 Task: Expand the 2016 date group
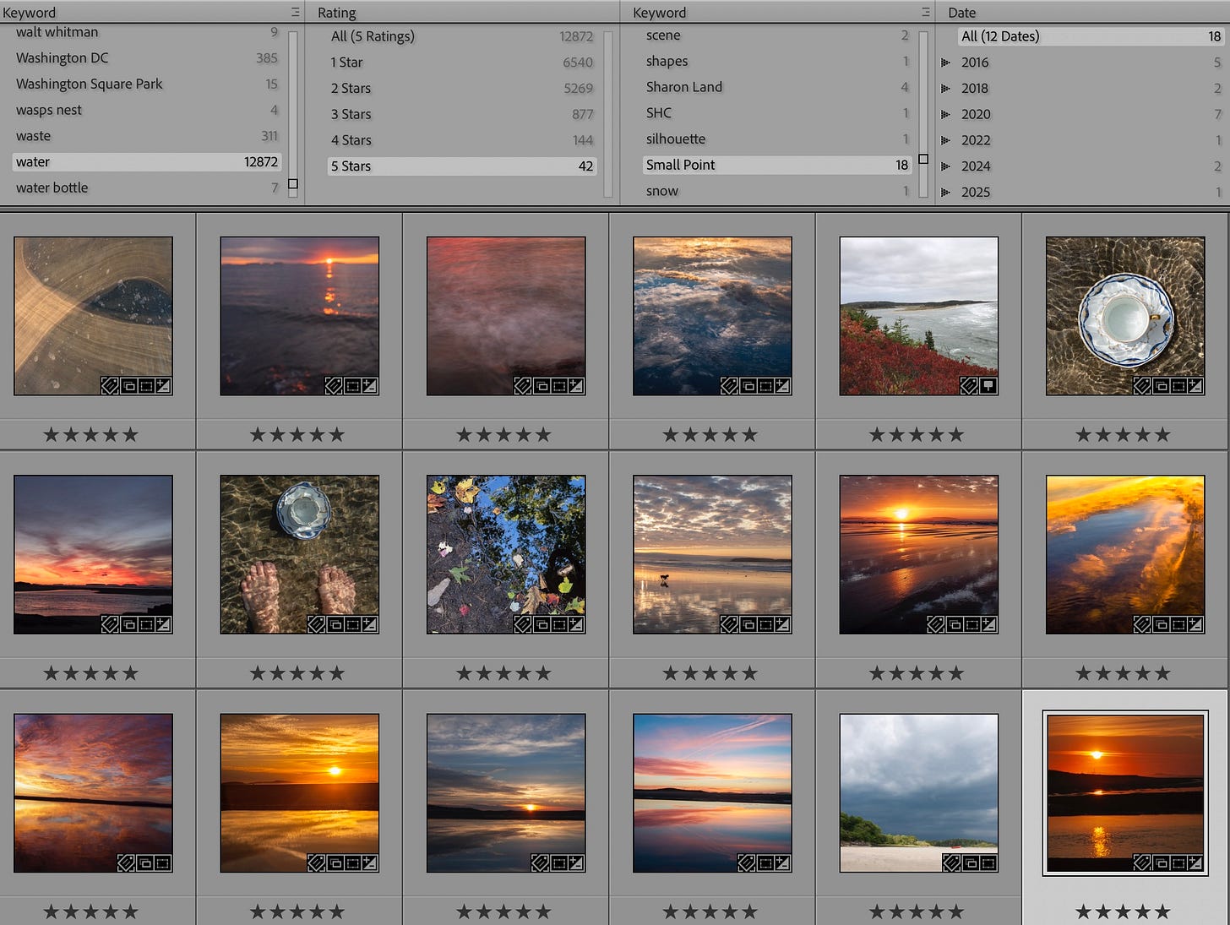pos(945,63)
